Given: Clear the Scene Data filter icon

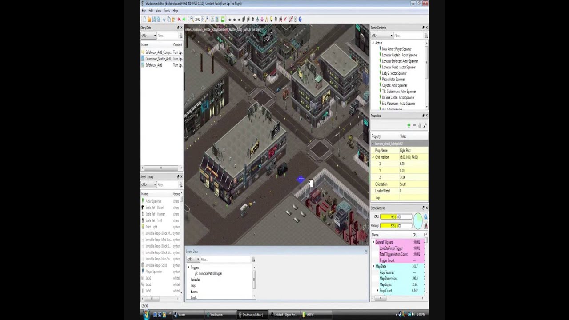Looking at the screenshot, I should coord(253,259).
